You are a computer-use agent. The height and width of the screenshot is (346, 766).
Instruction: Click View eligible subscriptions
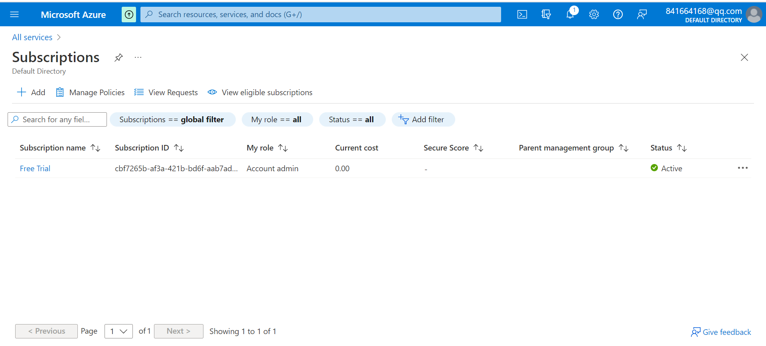(260, 92)
